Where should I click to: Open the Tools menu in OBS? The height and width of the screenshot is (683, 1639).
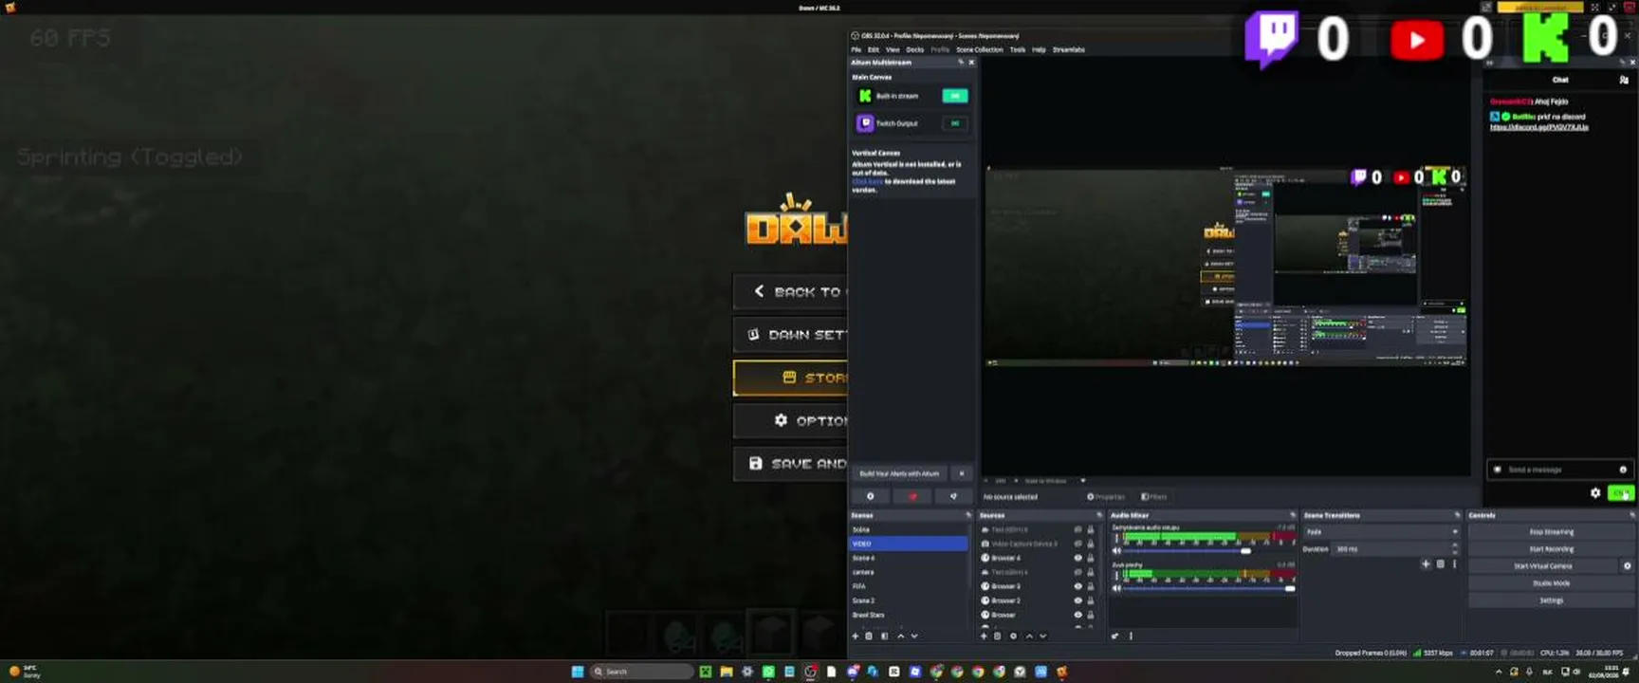(1017, 49)
